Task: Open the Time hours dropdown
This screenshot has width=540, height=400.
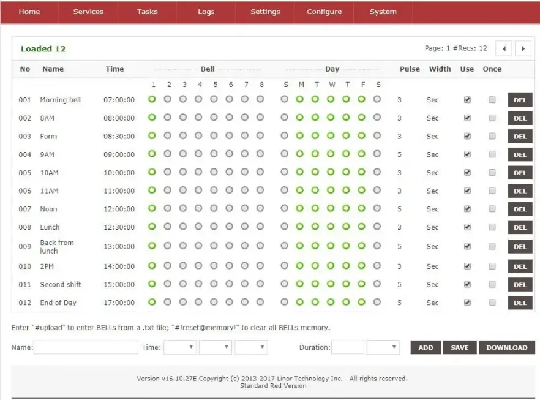Action: point(179,347)
